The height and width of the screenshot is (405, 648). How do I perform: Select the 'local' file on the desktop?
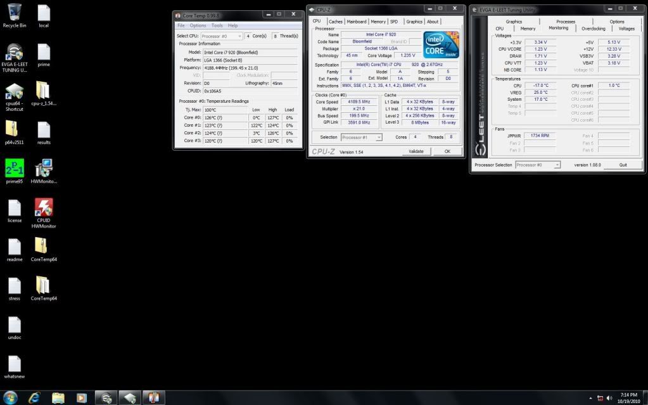pos(44,16)
